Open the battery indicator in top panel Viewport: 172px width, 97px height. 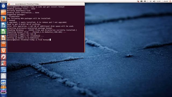tap(145, 1)
